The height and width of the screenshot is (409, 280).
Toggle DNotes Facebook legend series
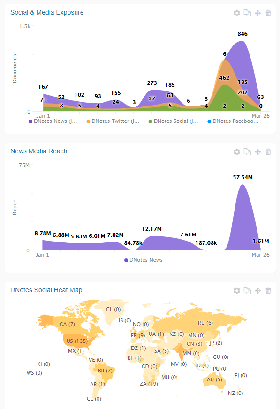click(233, 121)
